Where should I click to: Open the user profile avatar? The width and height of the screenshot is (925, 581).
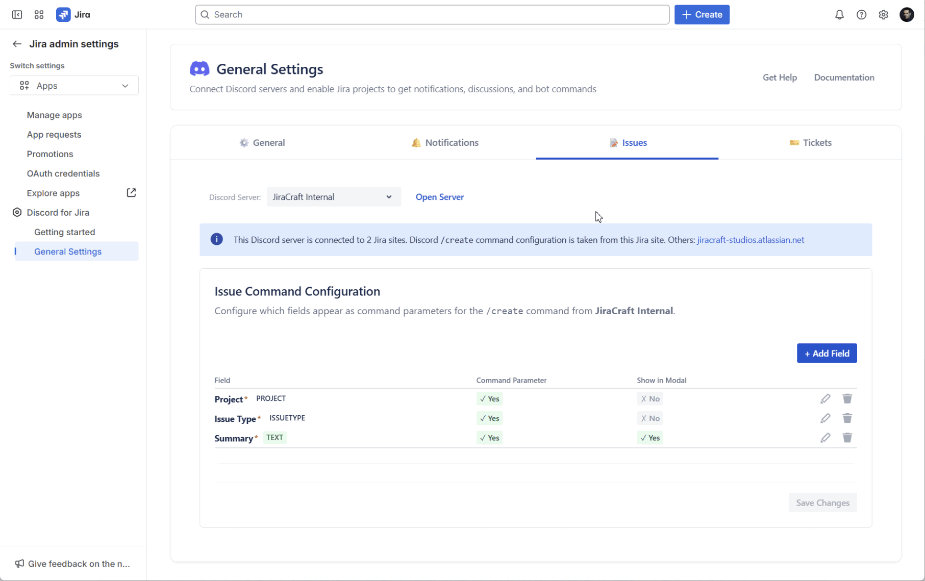pyautogui.click(x=906, y=15)
